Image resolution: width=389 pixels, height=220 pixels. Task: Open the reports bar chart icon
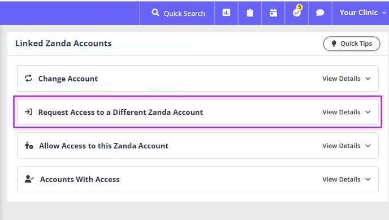tap(226, 12)
